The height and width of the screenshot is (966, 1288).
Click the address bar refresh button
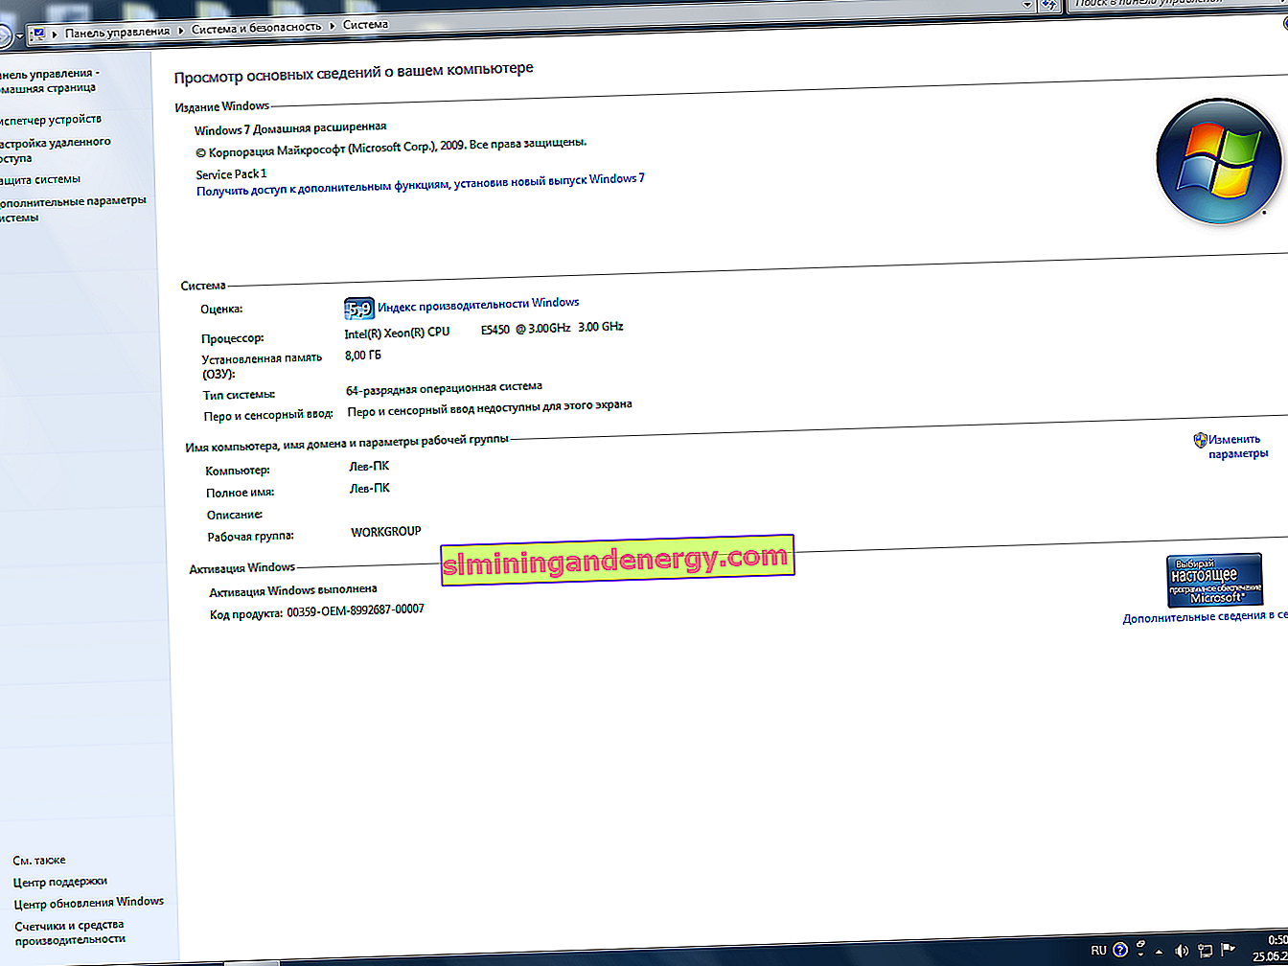1050,4
